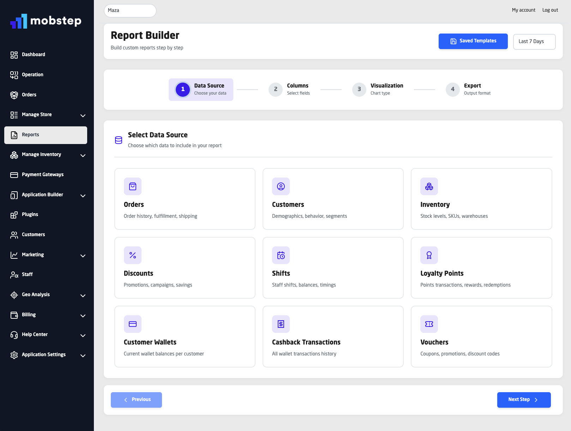This screenshot has width=571, height=431.
Task: Pick the Inventory data source
Action: pos(481,199)
